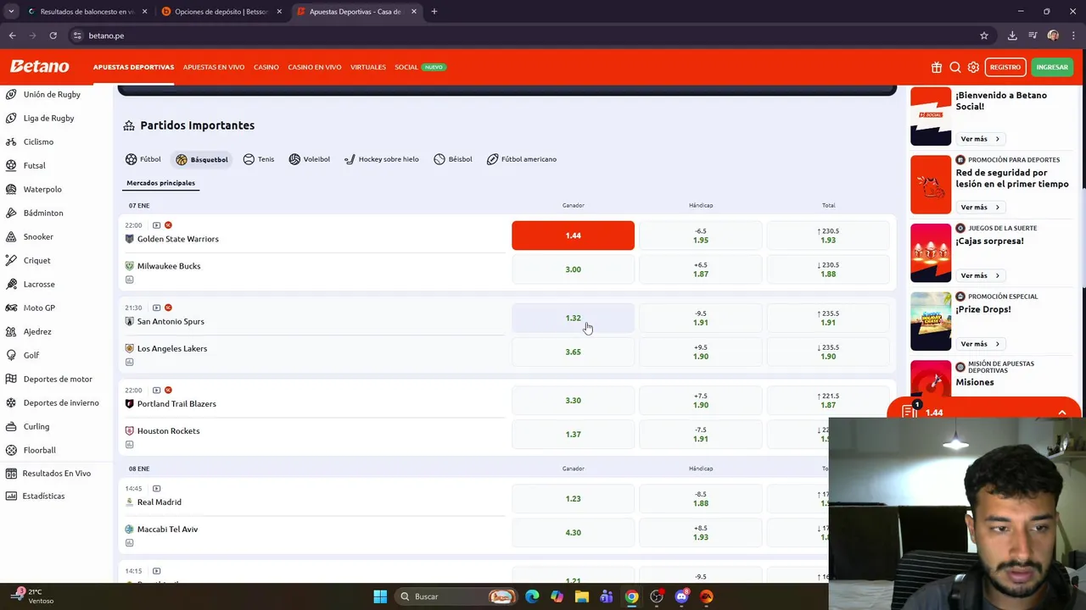The height and width of the screenshot is (610, 1086).
Task: Switch to the Béisbol sport tab
Action: point(453,159)
